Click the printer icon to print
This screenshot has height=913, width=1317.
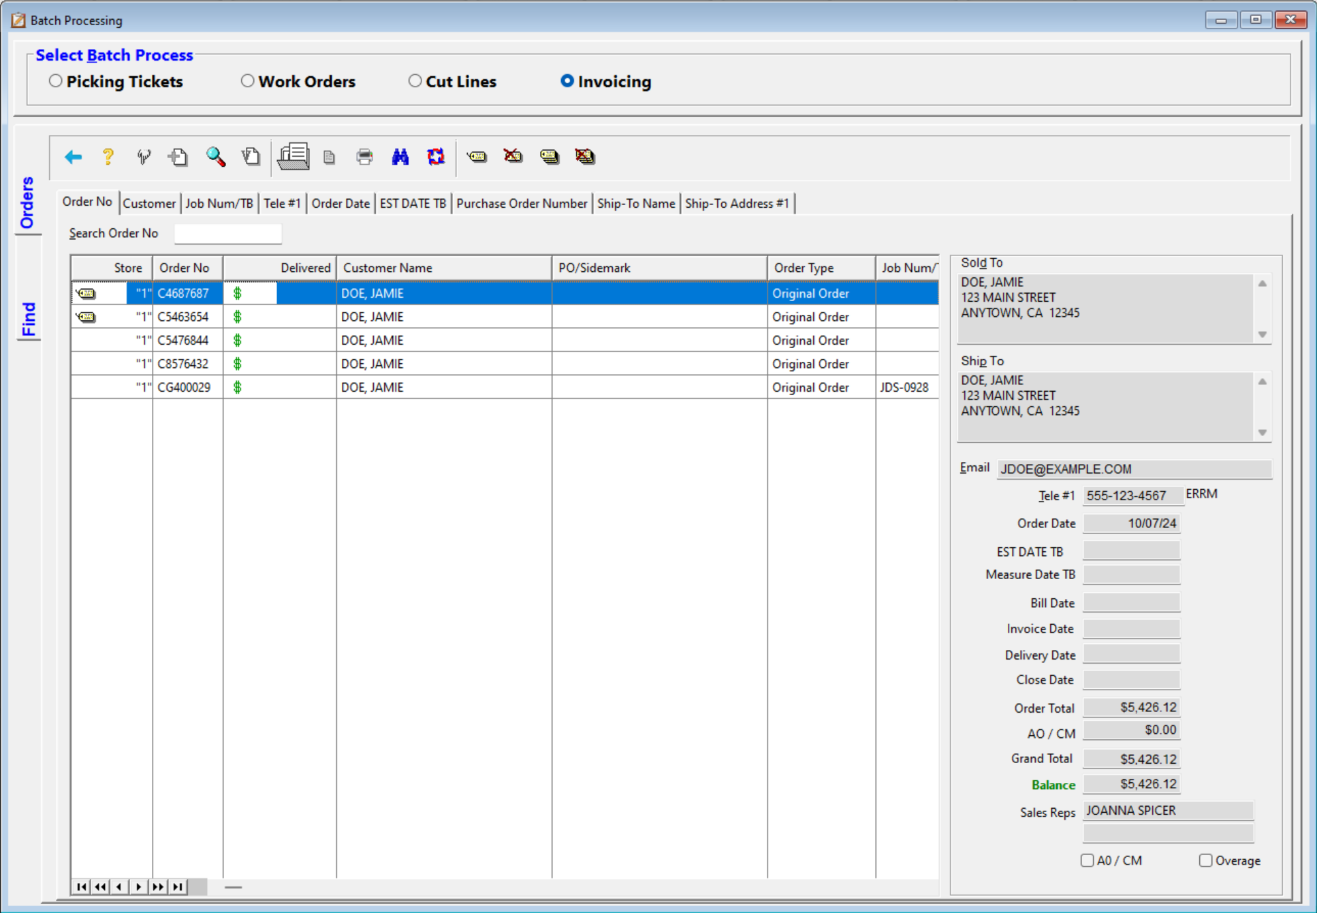(364, 157)
